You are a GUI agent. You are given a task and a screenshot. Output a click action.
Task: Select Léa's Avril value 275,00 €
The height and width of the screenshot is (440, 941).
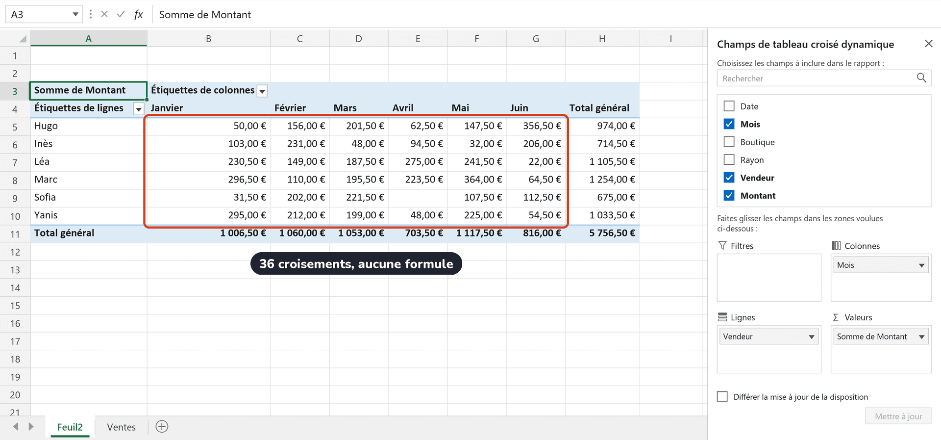[x=418, y=162]
